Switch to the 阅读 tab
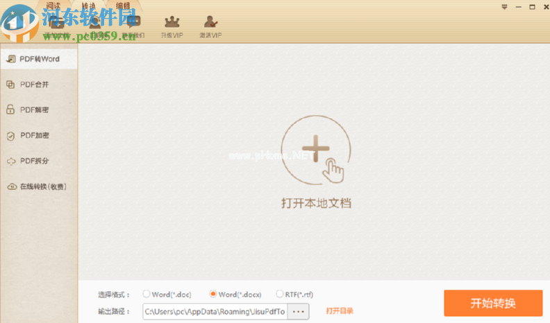550x323 pixels. 53,6
